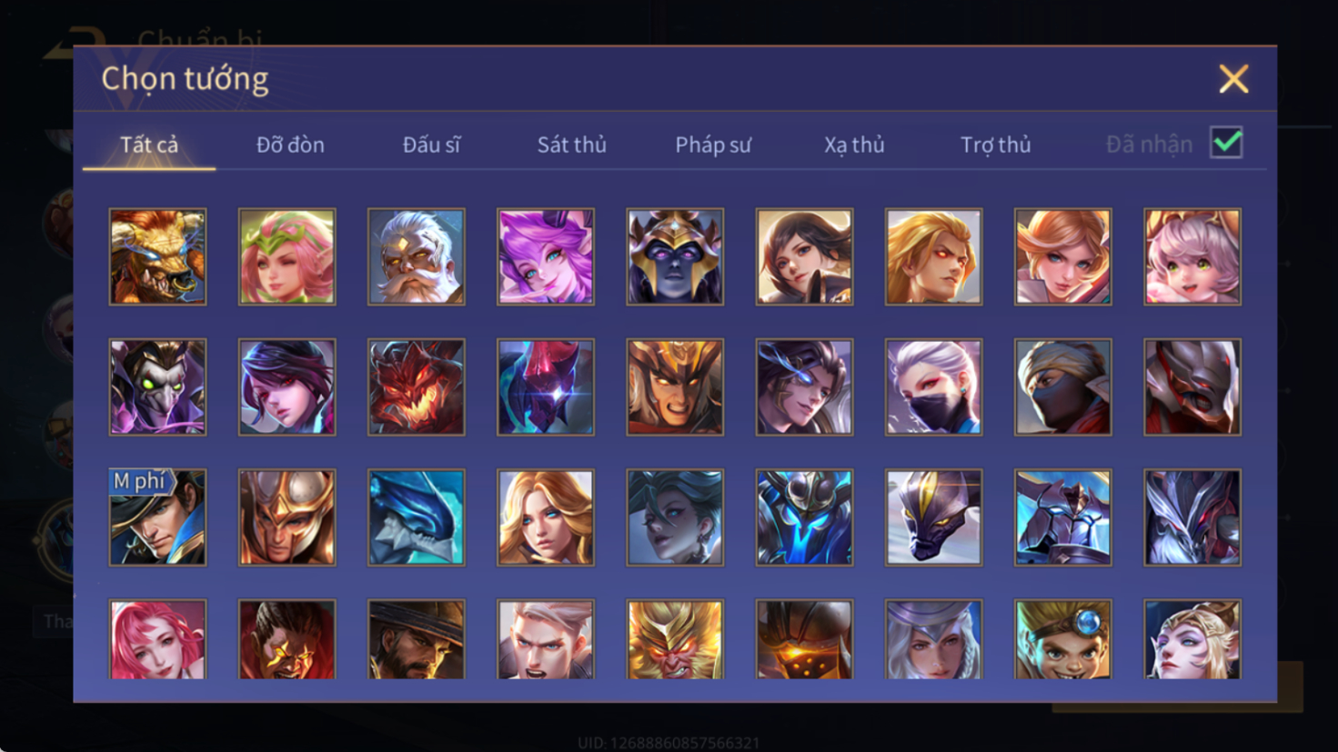Close the Chọn tướng dialog
The width and height of the screenshot is (1338, 752).
[1233, 79]
